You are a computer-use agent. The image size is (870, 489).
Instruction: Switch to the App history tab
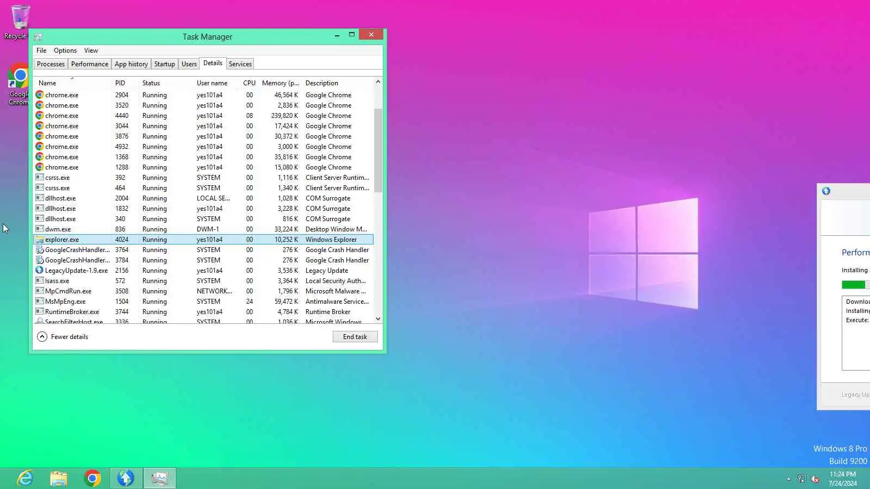[x=131, y=64]
